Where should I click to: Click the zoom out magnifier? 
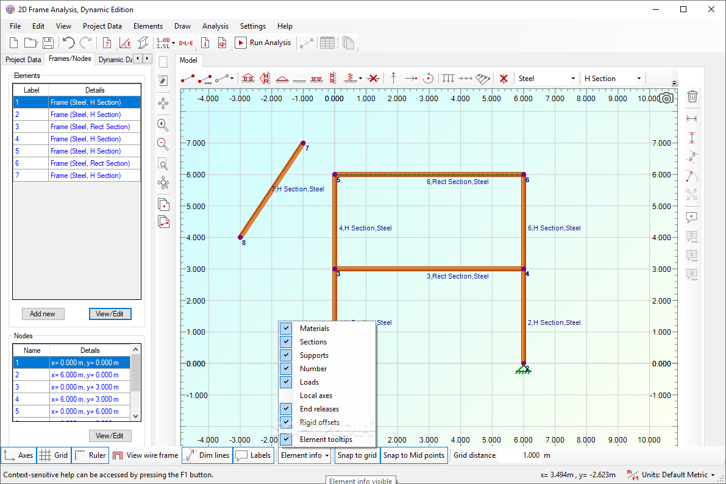point(163,144)
